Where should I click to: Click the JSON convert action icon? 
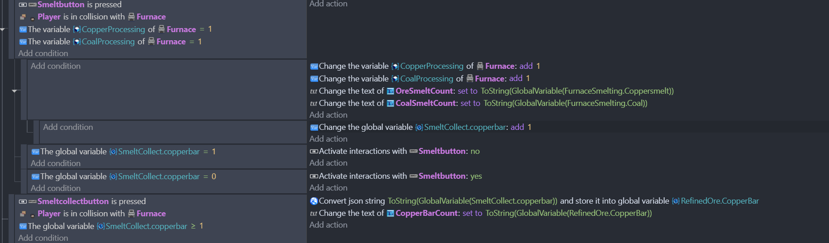coord(314,201)
